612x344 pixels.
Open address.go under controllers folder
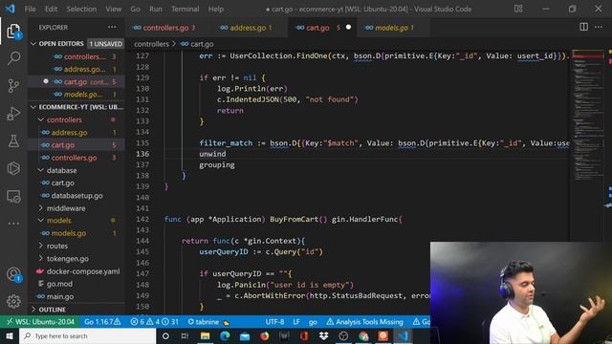[76, 133]
